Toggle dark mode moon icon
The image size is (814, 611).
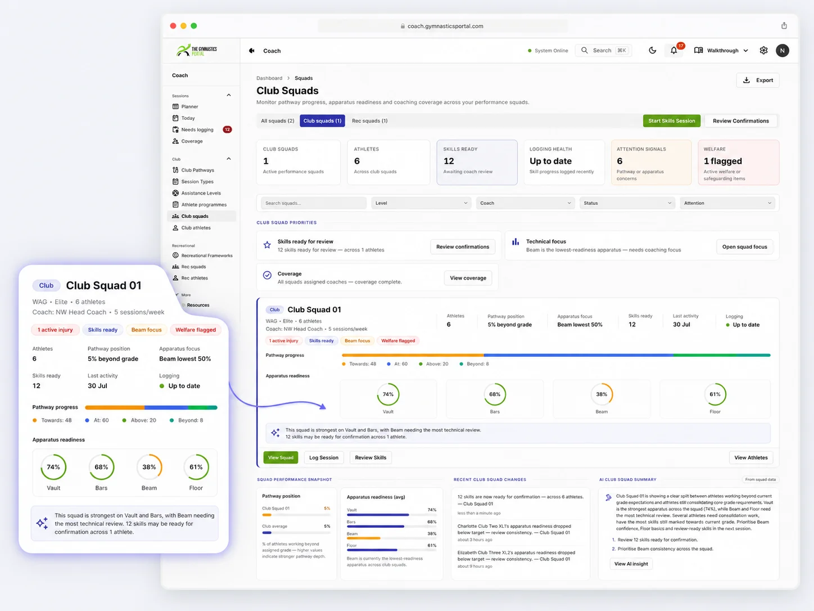click(652, 50)
